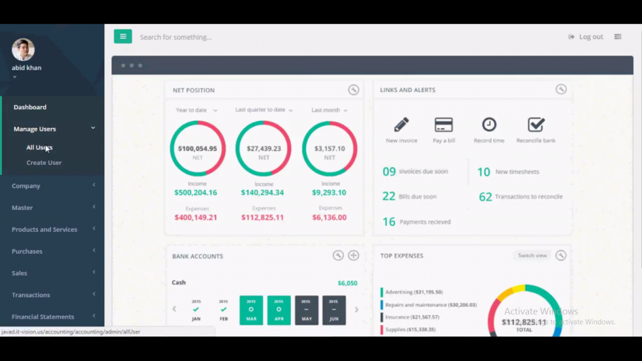Image resolution: width=642 pixels, height=361 pixels.
Task: Toggle the MAR 2015 month selector
Action: click(251, 310)
